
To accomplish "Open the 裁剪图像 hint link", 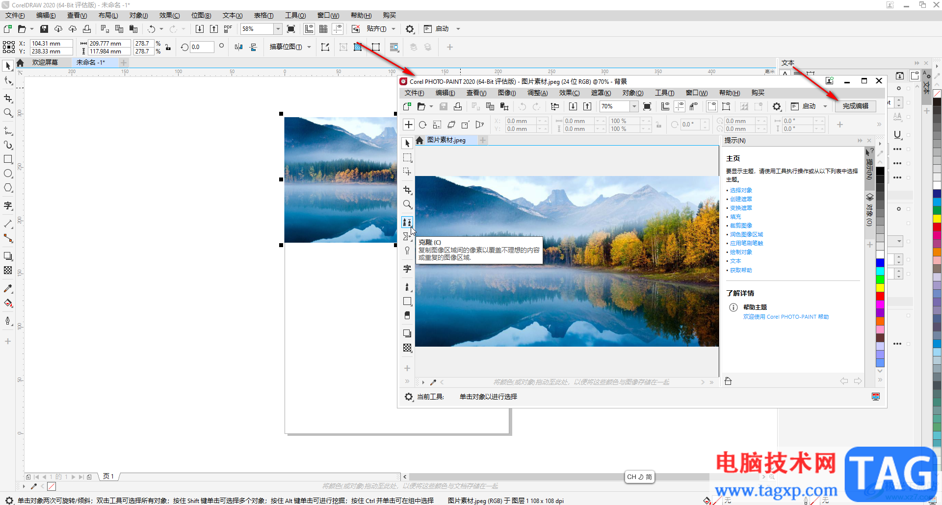I will click(741, 226).
